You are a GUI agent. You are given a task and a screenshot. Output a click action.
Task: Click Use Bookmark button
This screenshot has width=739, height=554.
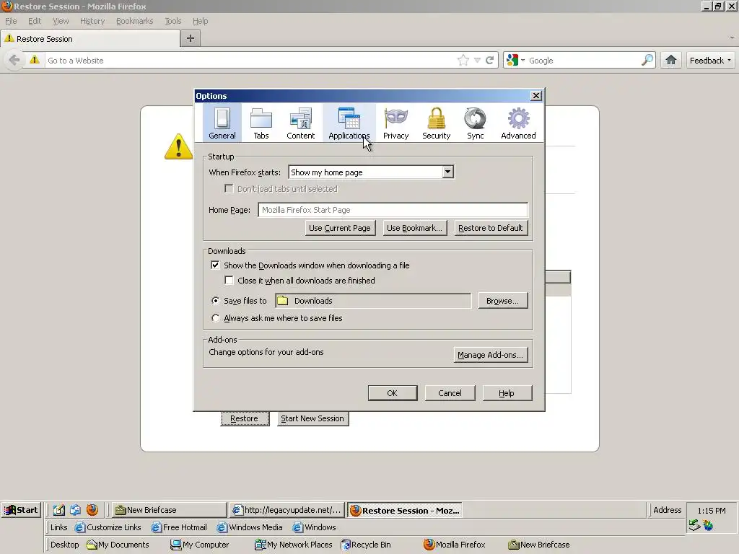tap(415, 228)
